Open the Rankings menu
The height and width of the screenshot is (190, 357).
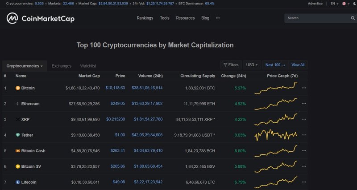coord(145,18)
